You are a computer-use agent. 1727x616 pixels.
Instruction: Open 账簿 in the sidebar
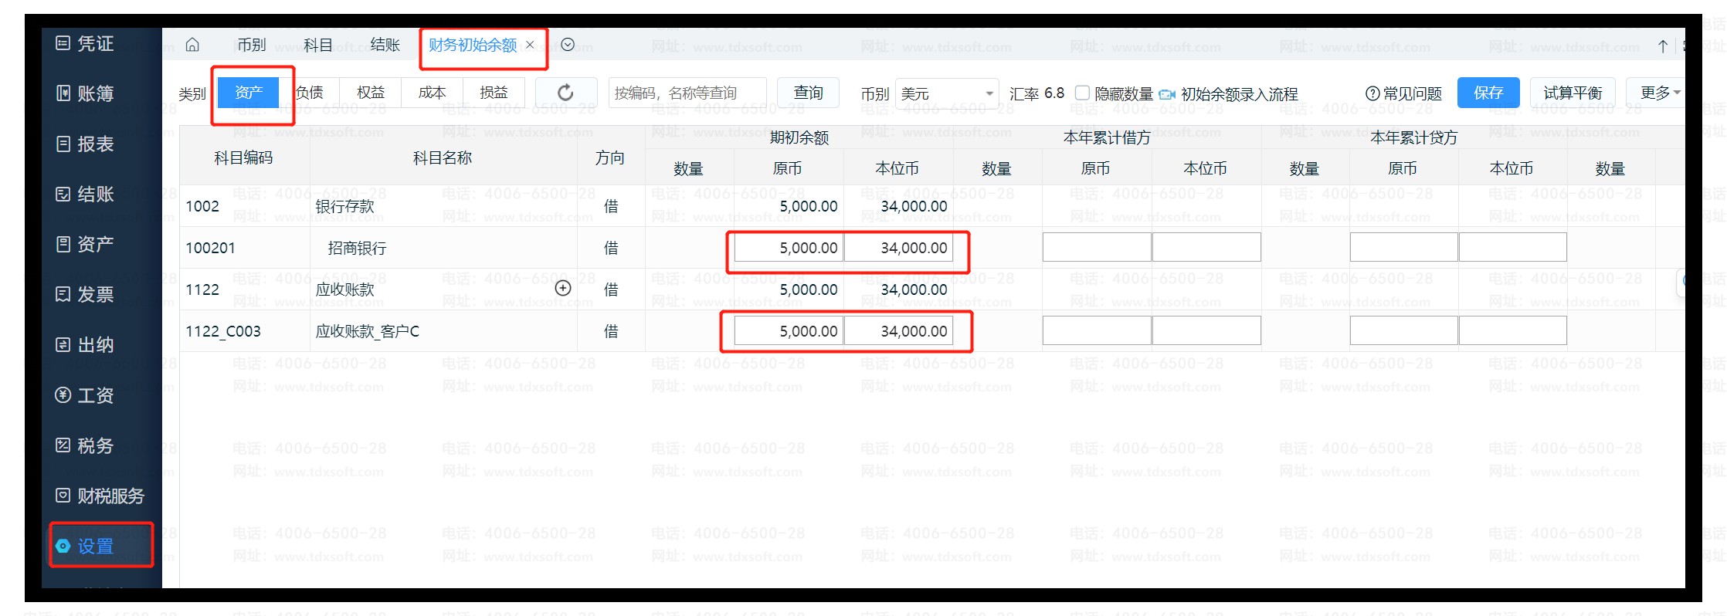click(x=86, y=93)
